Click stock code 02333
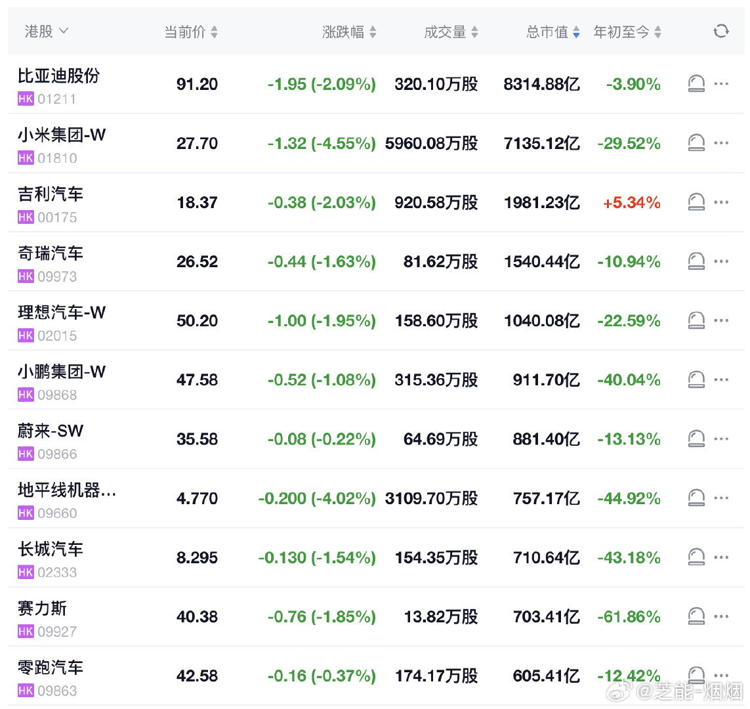Image resolution: width=750 pixels, height=709 pixels. coord(57,572)
